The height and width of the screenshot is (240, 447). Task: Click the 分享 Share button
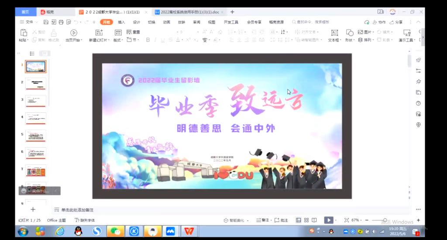[396, 22]
